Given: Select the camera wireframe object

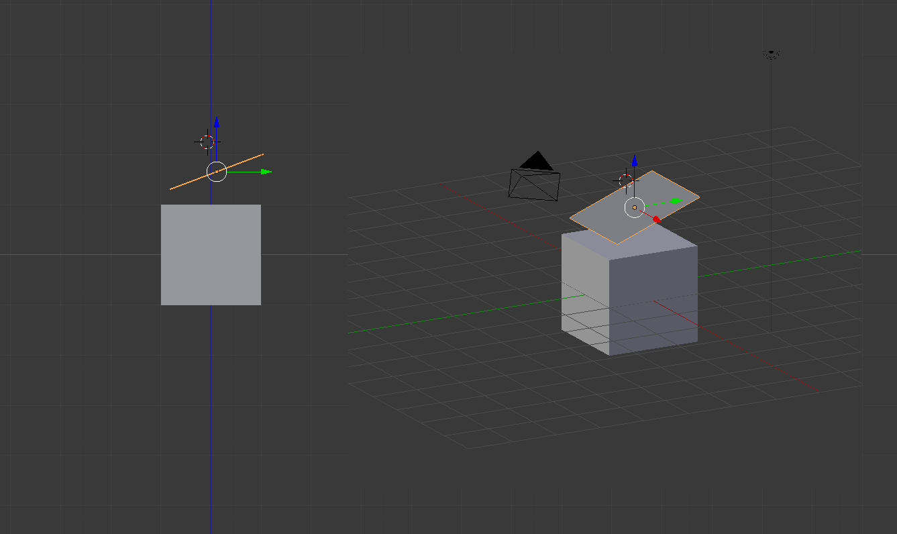Looking at the screenshot, I should pyautogui.click(x=534, y=176).
